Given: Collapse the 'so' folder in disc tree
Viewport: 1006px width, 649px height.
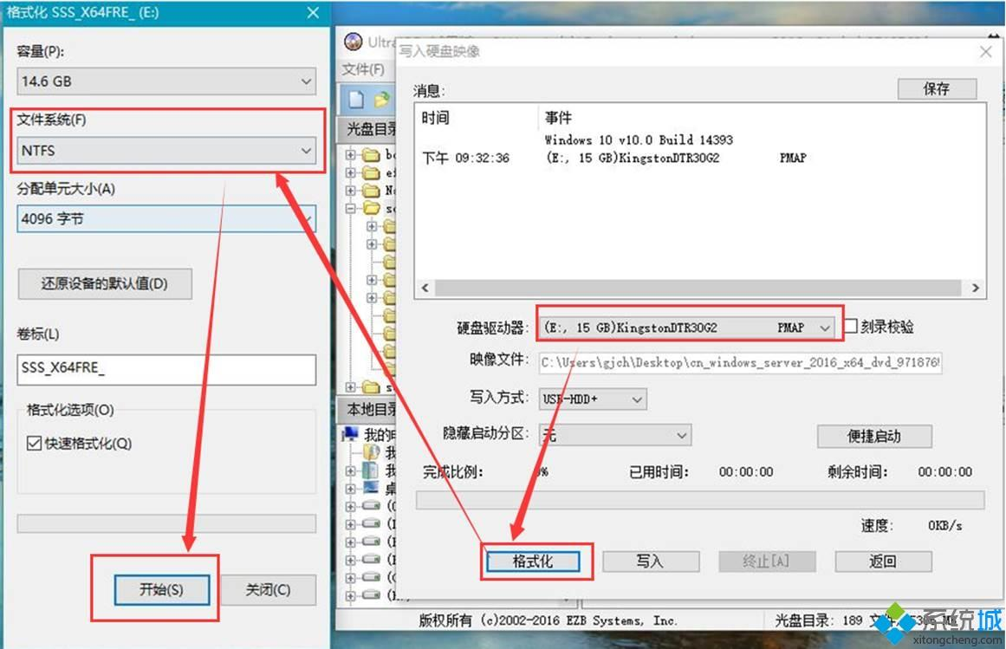Looking at the screenshot, I should click(350, 209).
